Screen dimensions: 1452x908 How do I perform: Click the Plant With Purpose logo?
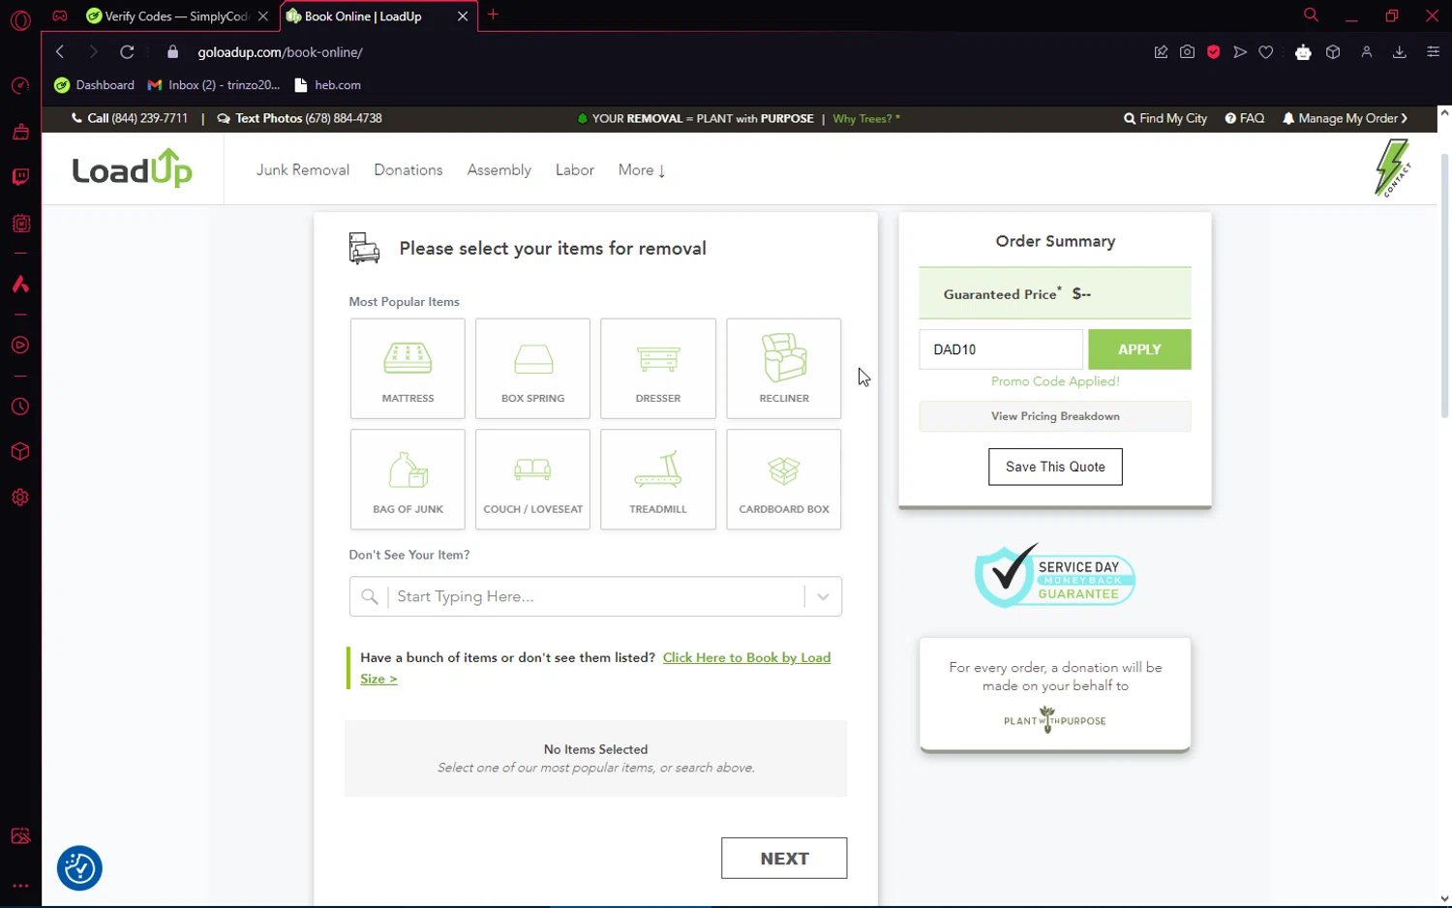1055,720
